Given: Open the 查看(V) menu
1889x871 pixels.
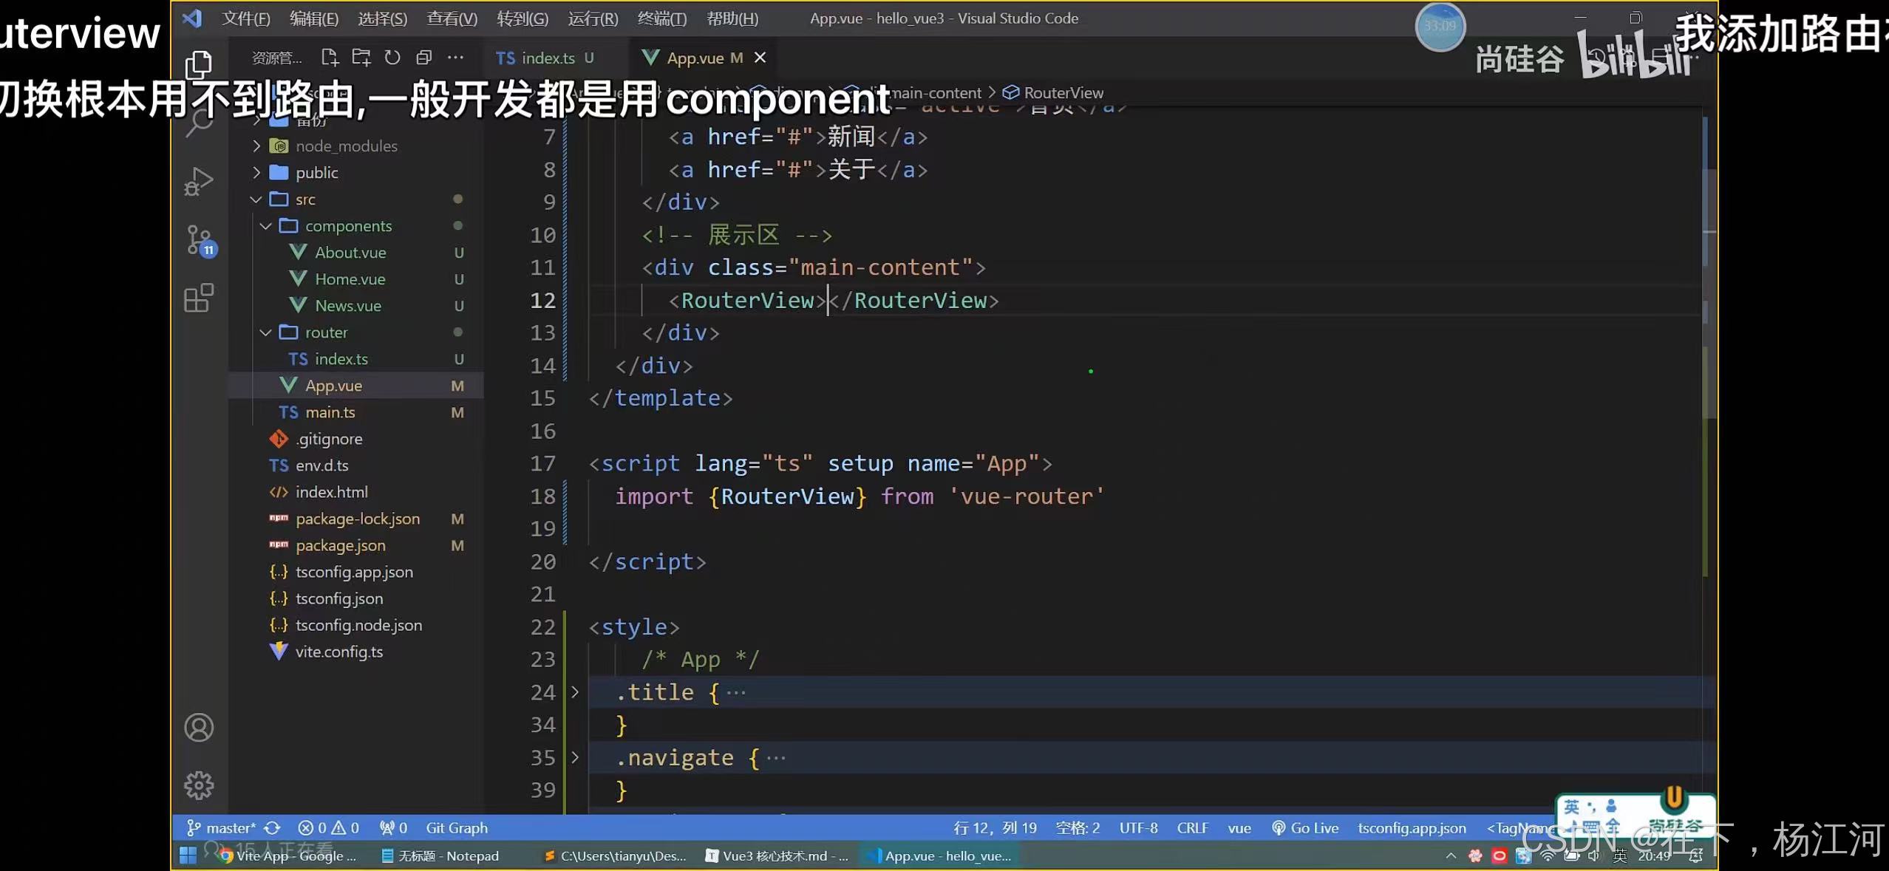Looking at the screenshot, I should [452, 18].
